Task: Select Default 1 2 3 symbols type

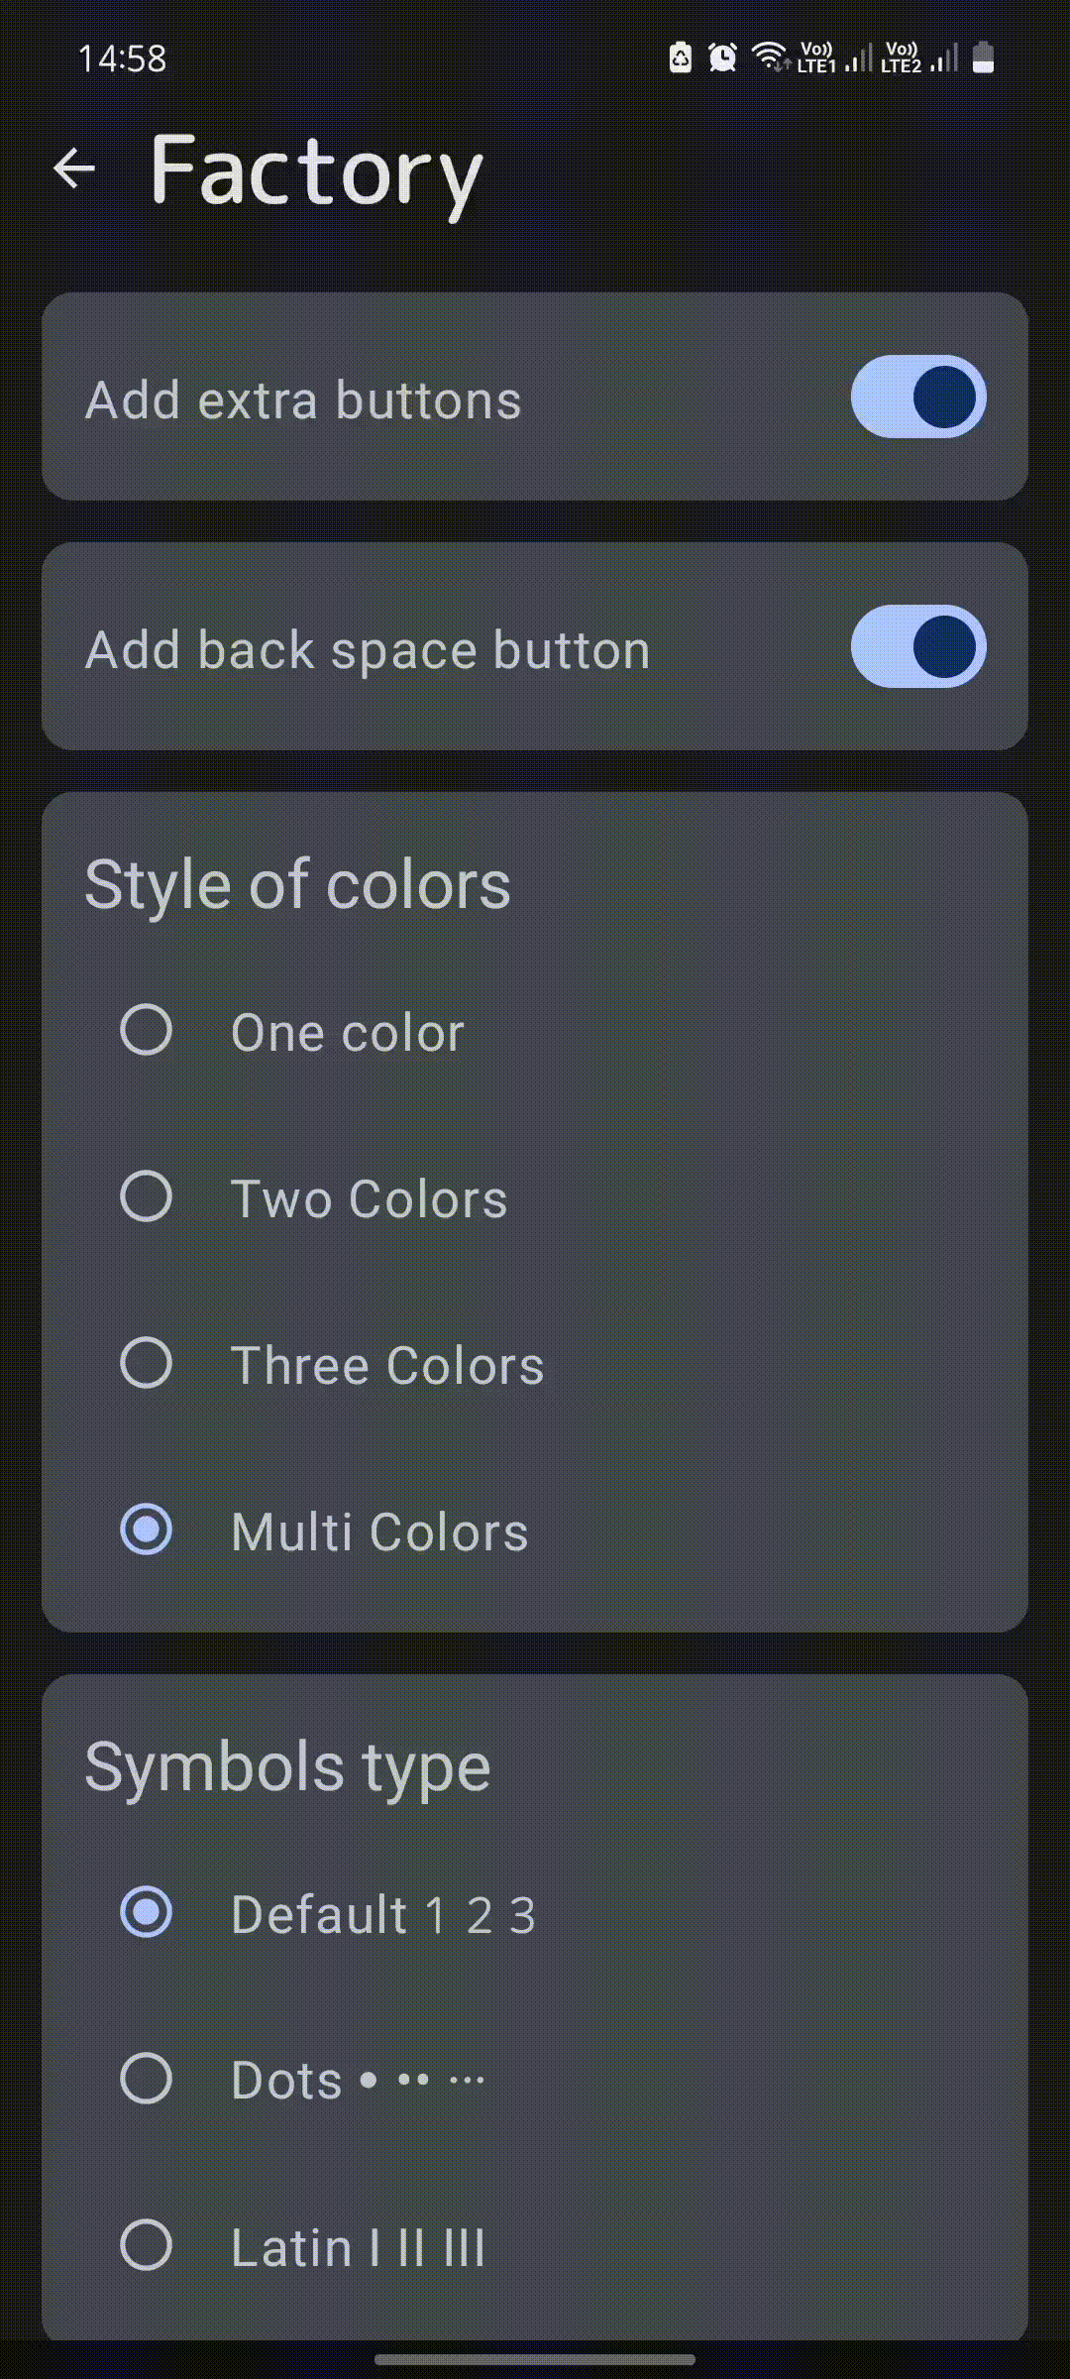Action: [x=147, y=1912]
